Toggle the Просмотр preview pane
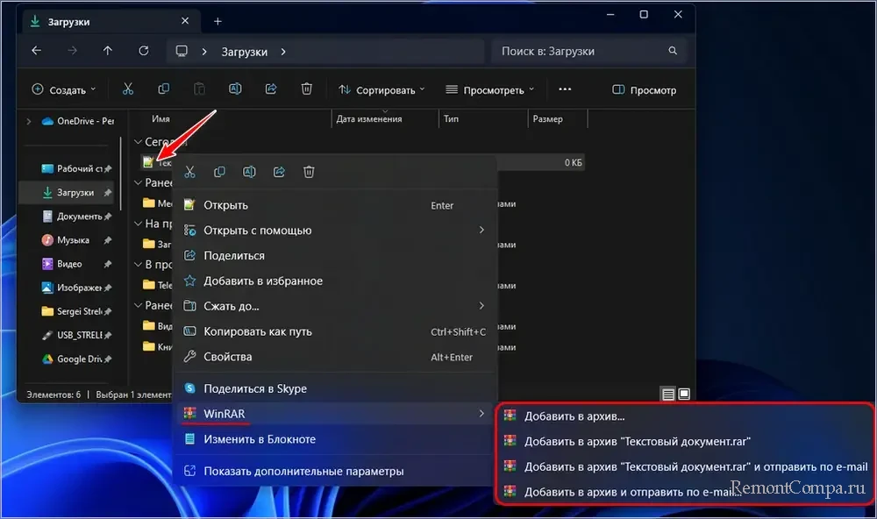 pos(645,89)
